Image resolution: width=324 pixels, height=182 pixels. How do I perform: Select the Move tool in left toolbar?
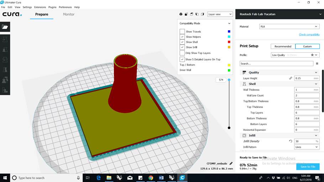coord(5,39)
